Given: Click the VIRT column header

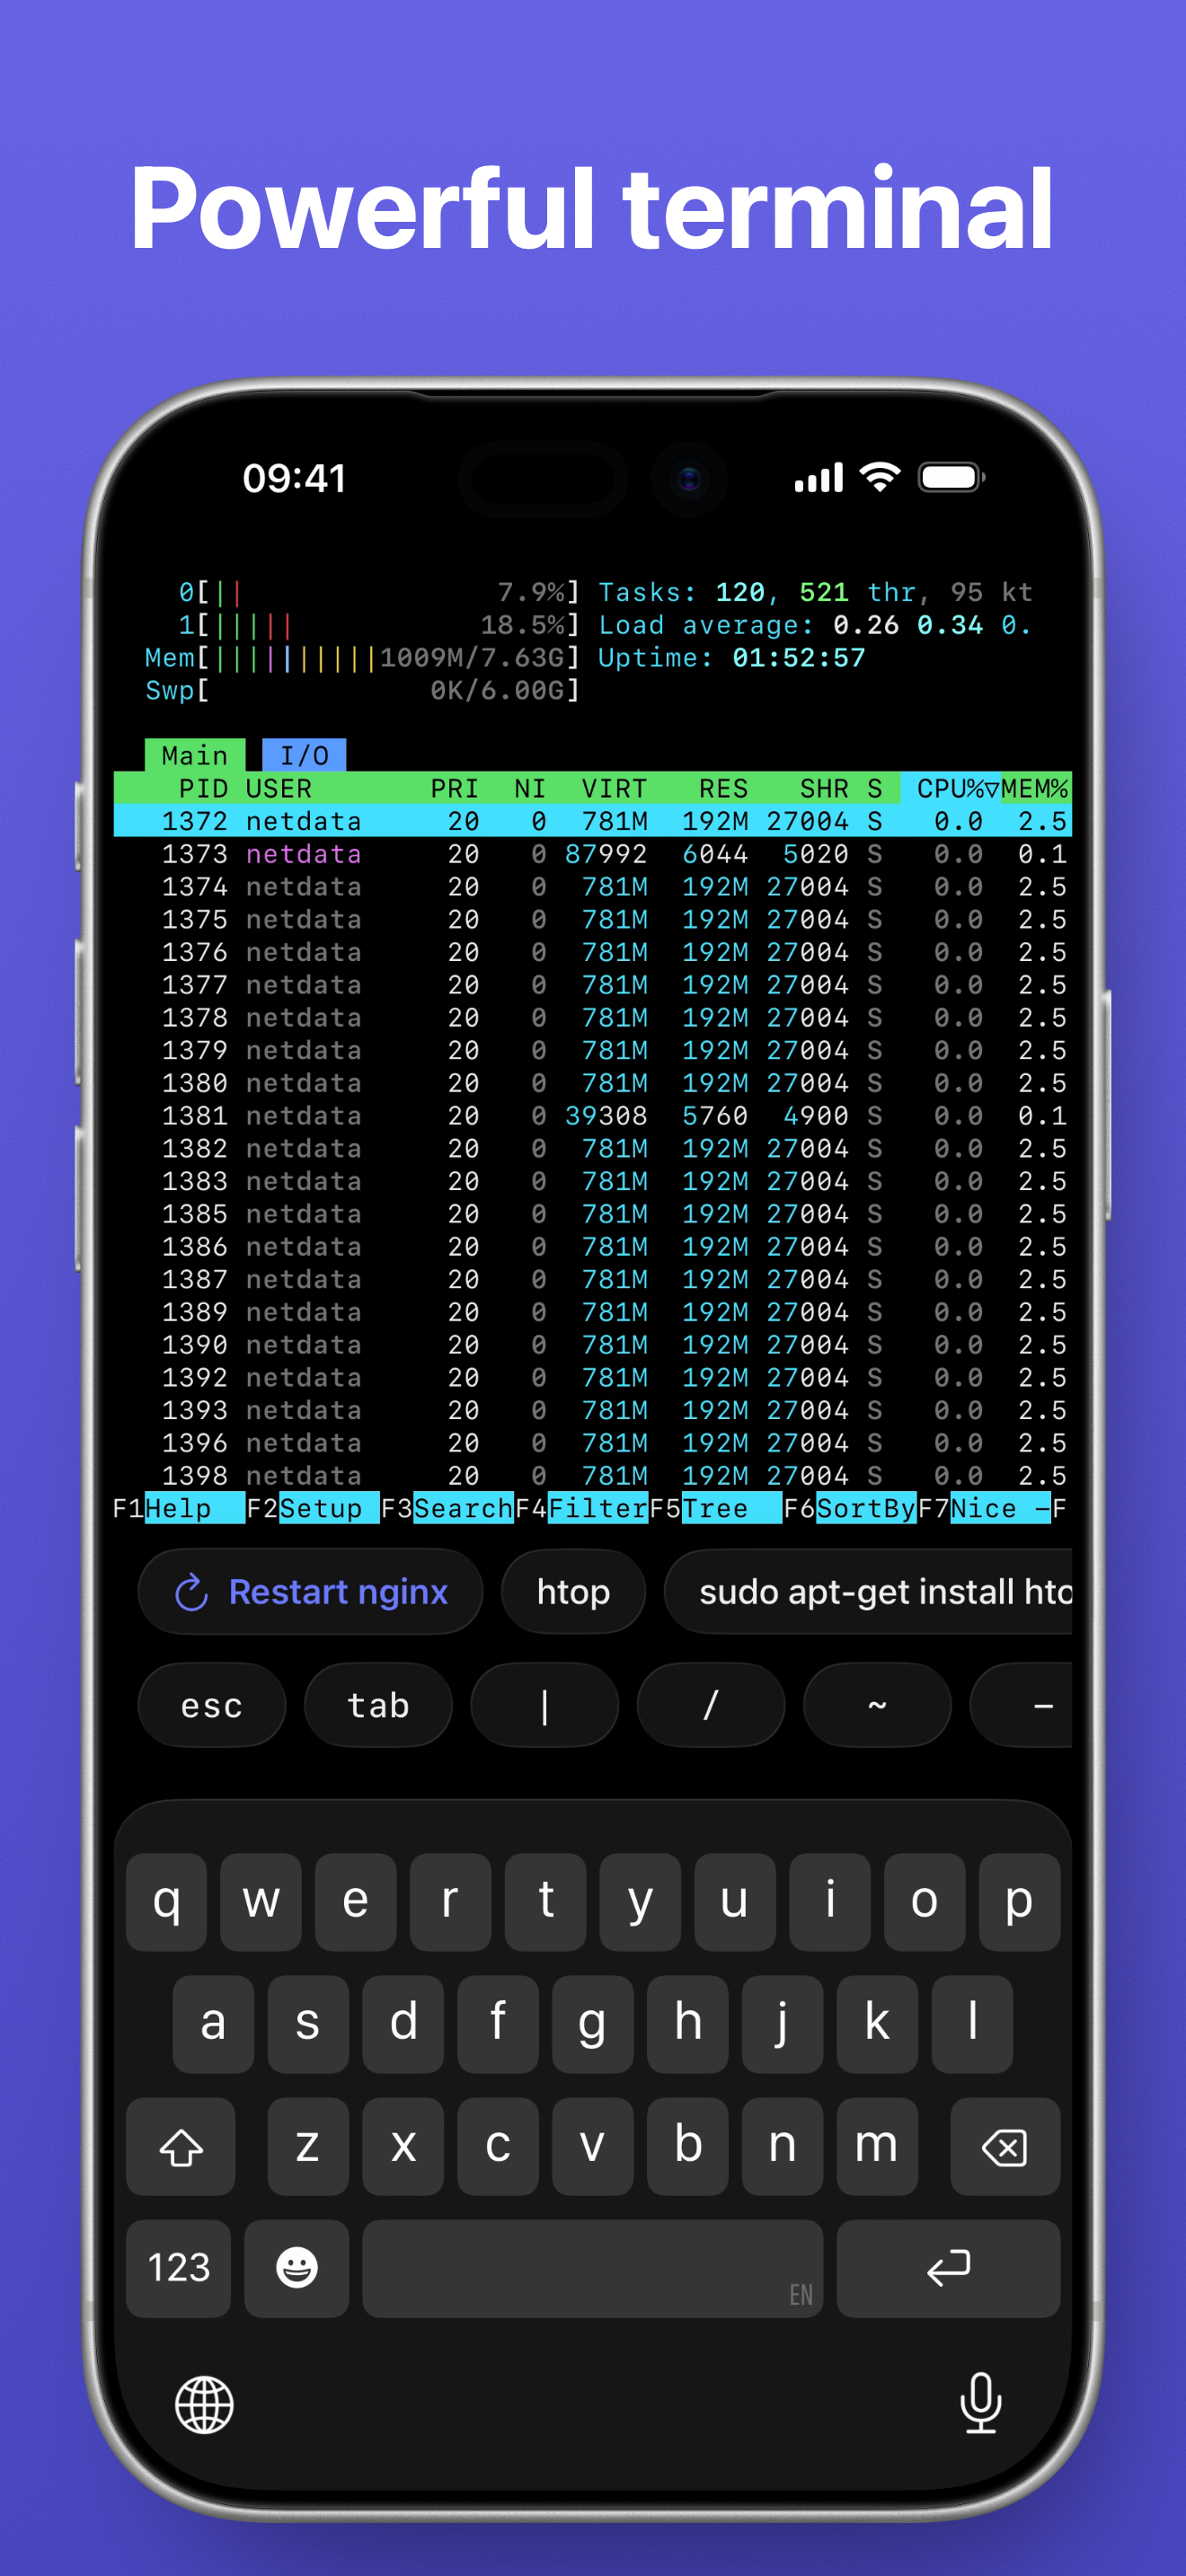Looking at the screenshot, I should coord(614,788).
